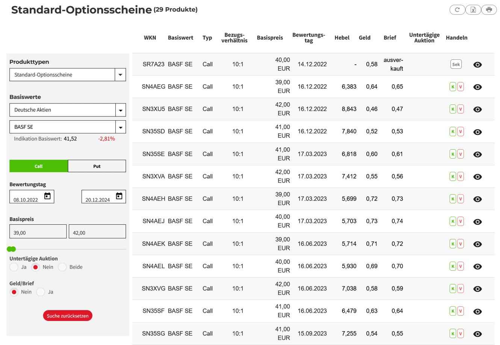Screen dimensions: 500x345
Task: Open the BASF SE underlying dropdown
Action: tap(120, 127)
